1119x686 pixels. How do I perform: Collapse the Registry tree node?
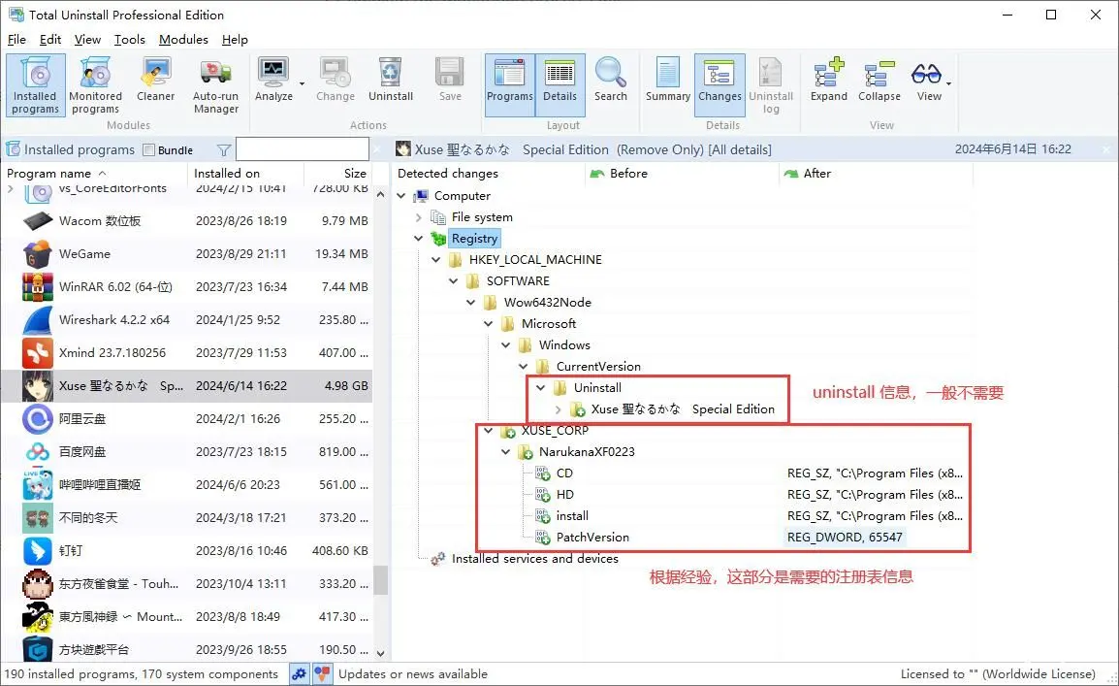[x=419, y=239]
